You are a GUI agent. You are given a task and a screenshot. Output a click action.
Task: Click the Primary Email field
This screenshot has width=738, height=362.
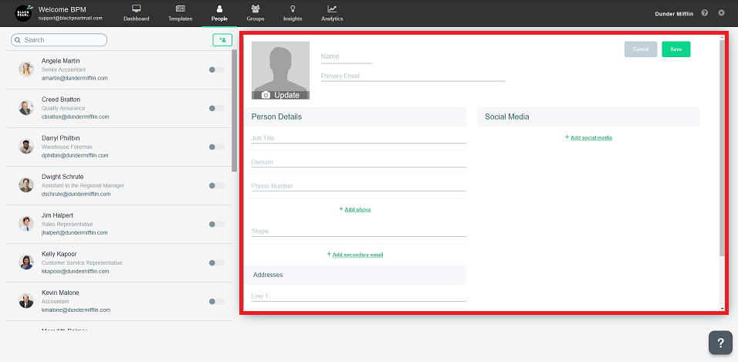click(x=413, y=76)
